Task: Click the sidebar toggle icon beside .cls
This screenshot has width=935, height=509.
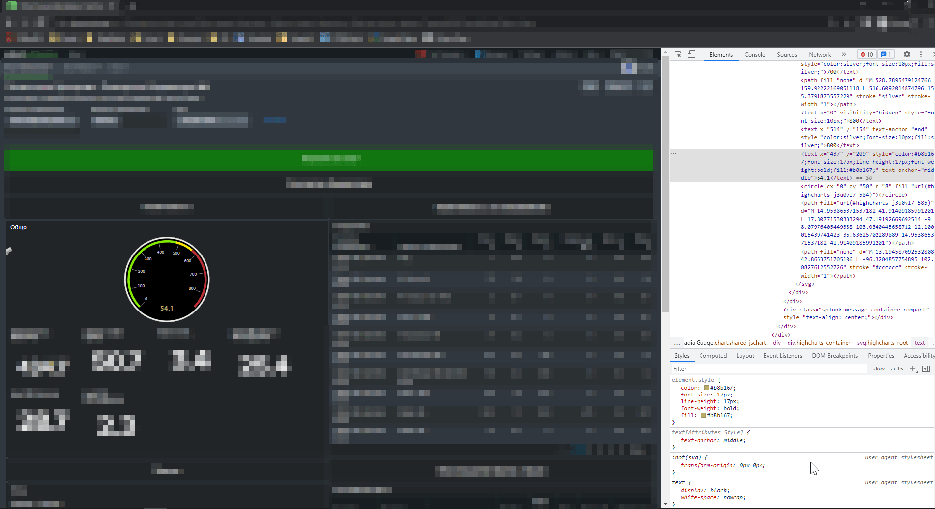Action: 927,368
